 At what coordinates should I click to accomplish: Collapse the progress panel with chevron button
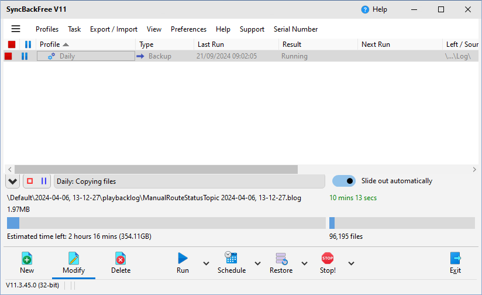click(12, 181)
